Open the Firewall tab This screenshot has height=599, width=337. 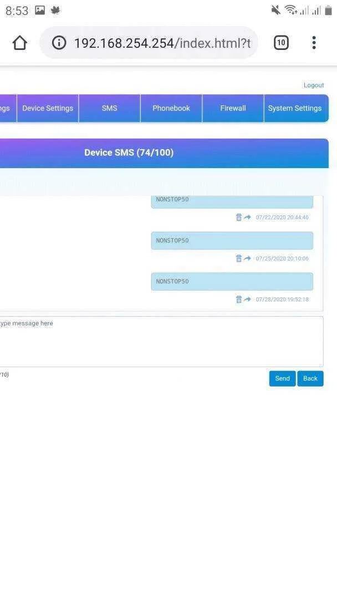tap(233, 108)
